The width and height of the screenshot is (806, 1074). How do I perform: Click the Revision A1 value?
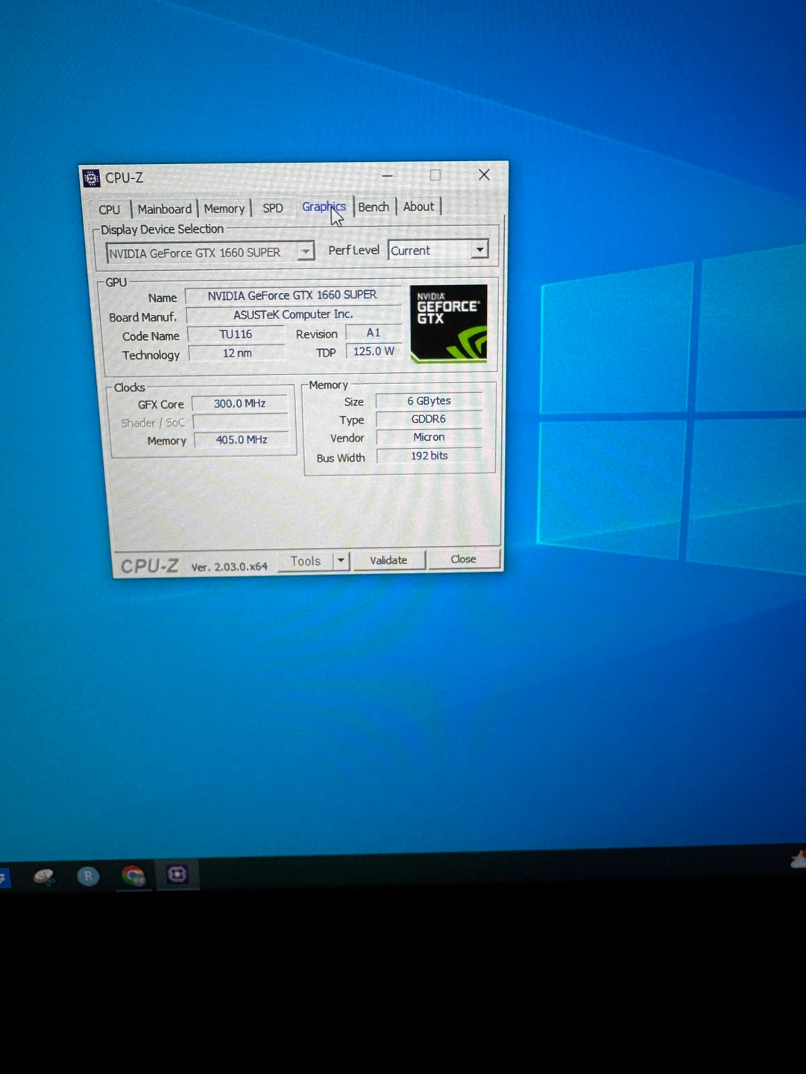click(374, 333)
